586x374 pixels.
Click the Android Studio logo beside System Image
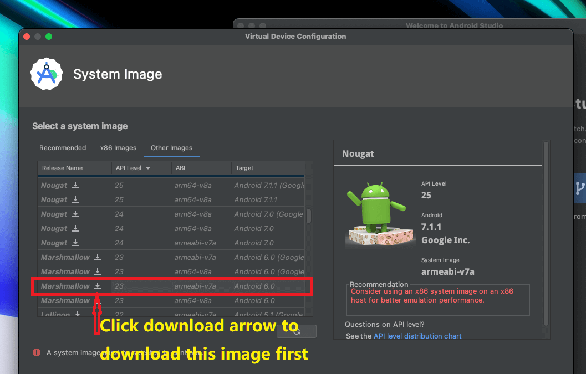(x=47, y=74)
